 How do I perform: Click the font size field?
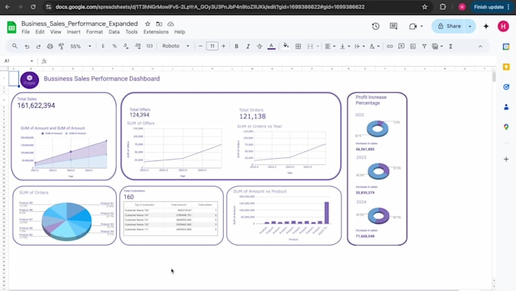coord(212,46)
